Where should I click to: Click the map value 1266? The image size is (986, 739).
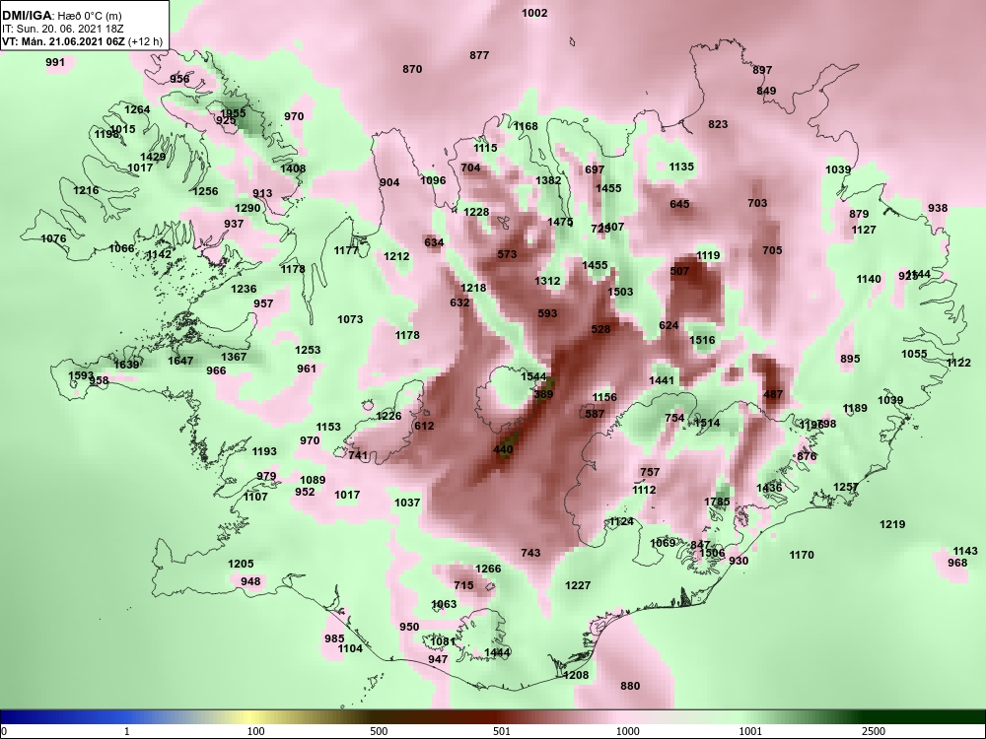coord(488,569)
